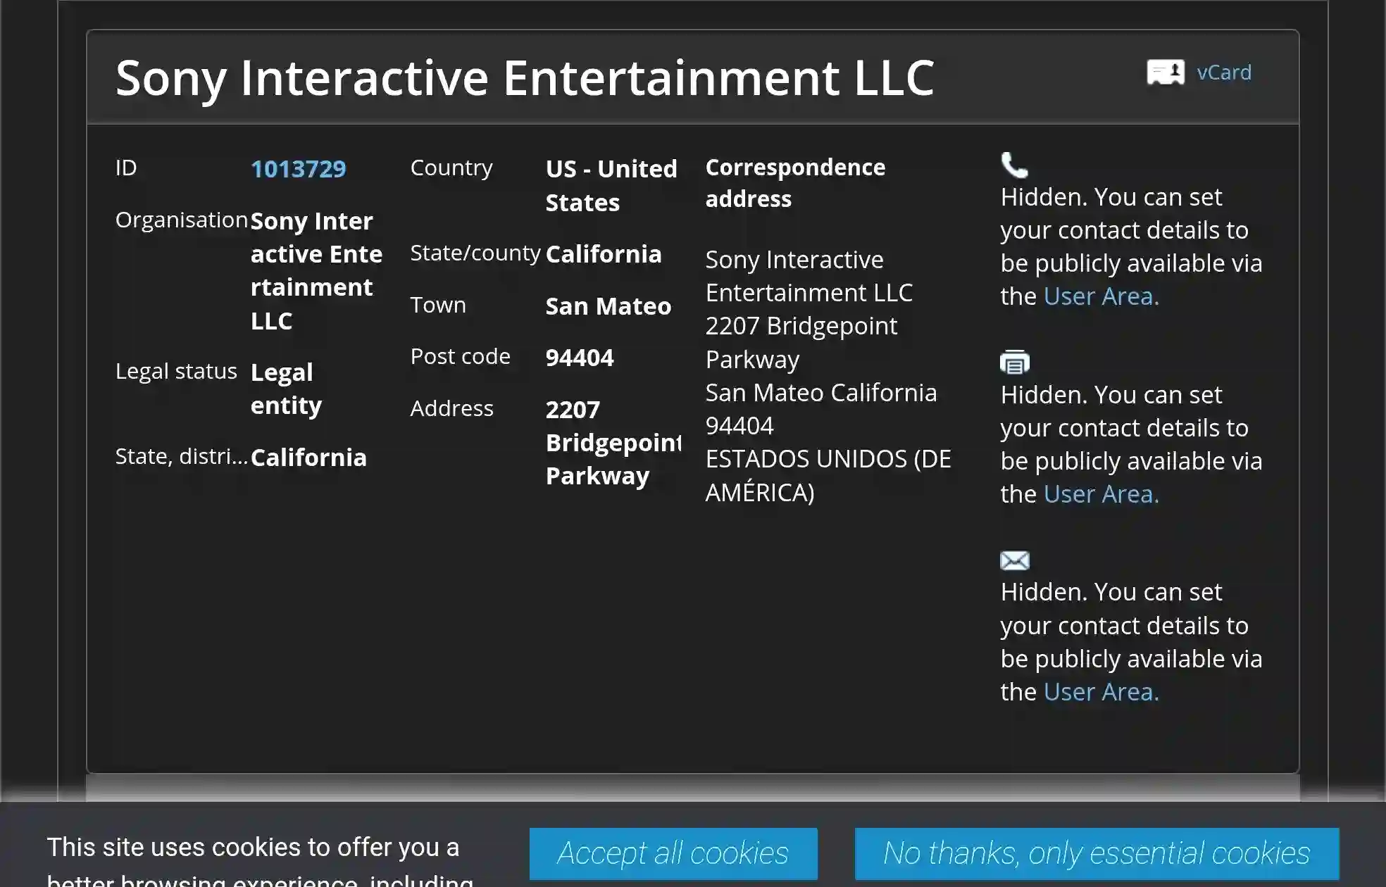1386x887 pixels.
Task: Select the bold Organisation value Sony Interactive Entertainment LLC
Action: [x=317, y=271]
